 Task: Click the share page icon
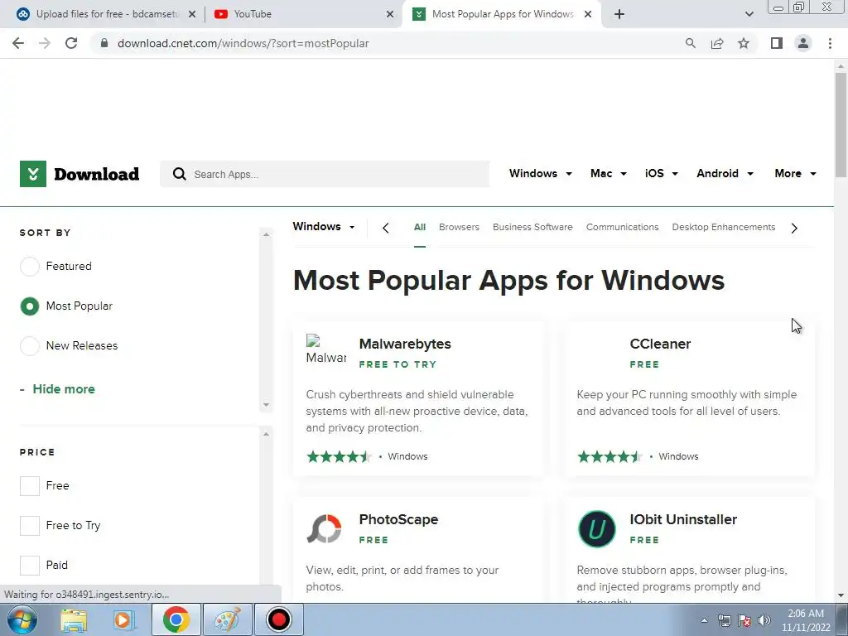tap(717, 43)
